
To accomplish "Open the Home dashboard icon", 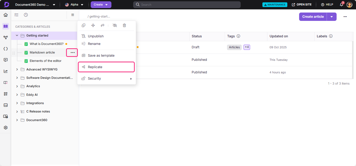I will pyautogui.click(x=6, y=15).
